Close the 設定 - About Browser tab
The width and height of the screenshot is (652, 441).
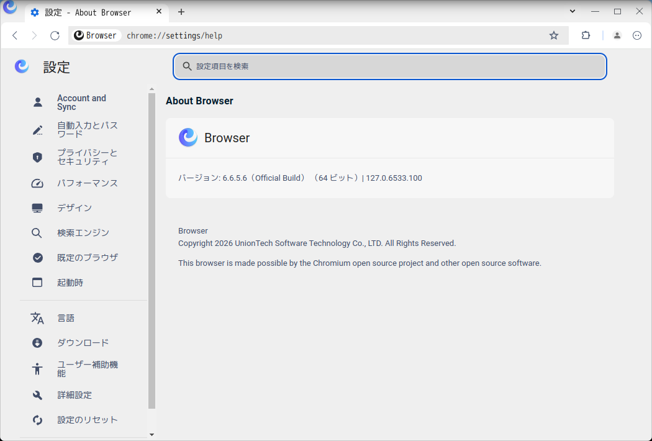pyautogui.click(x=158, y=12)
